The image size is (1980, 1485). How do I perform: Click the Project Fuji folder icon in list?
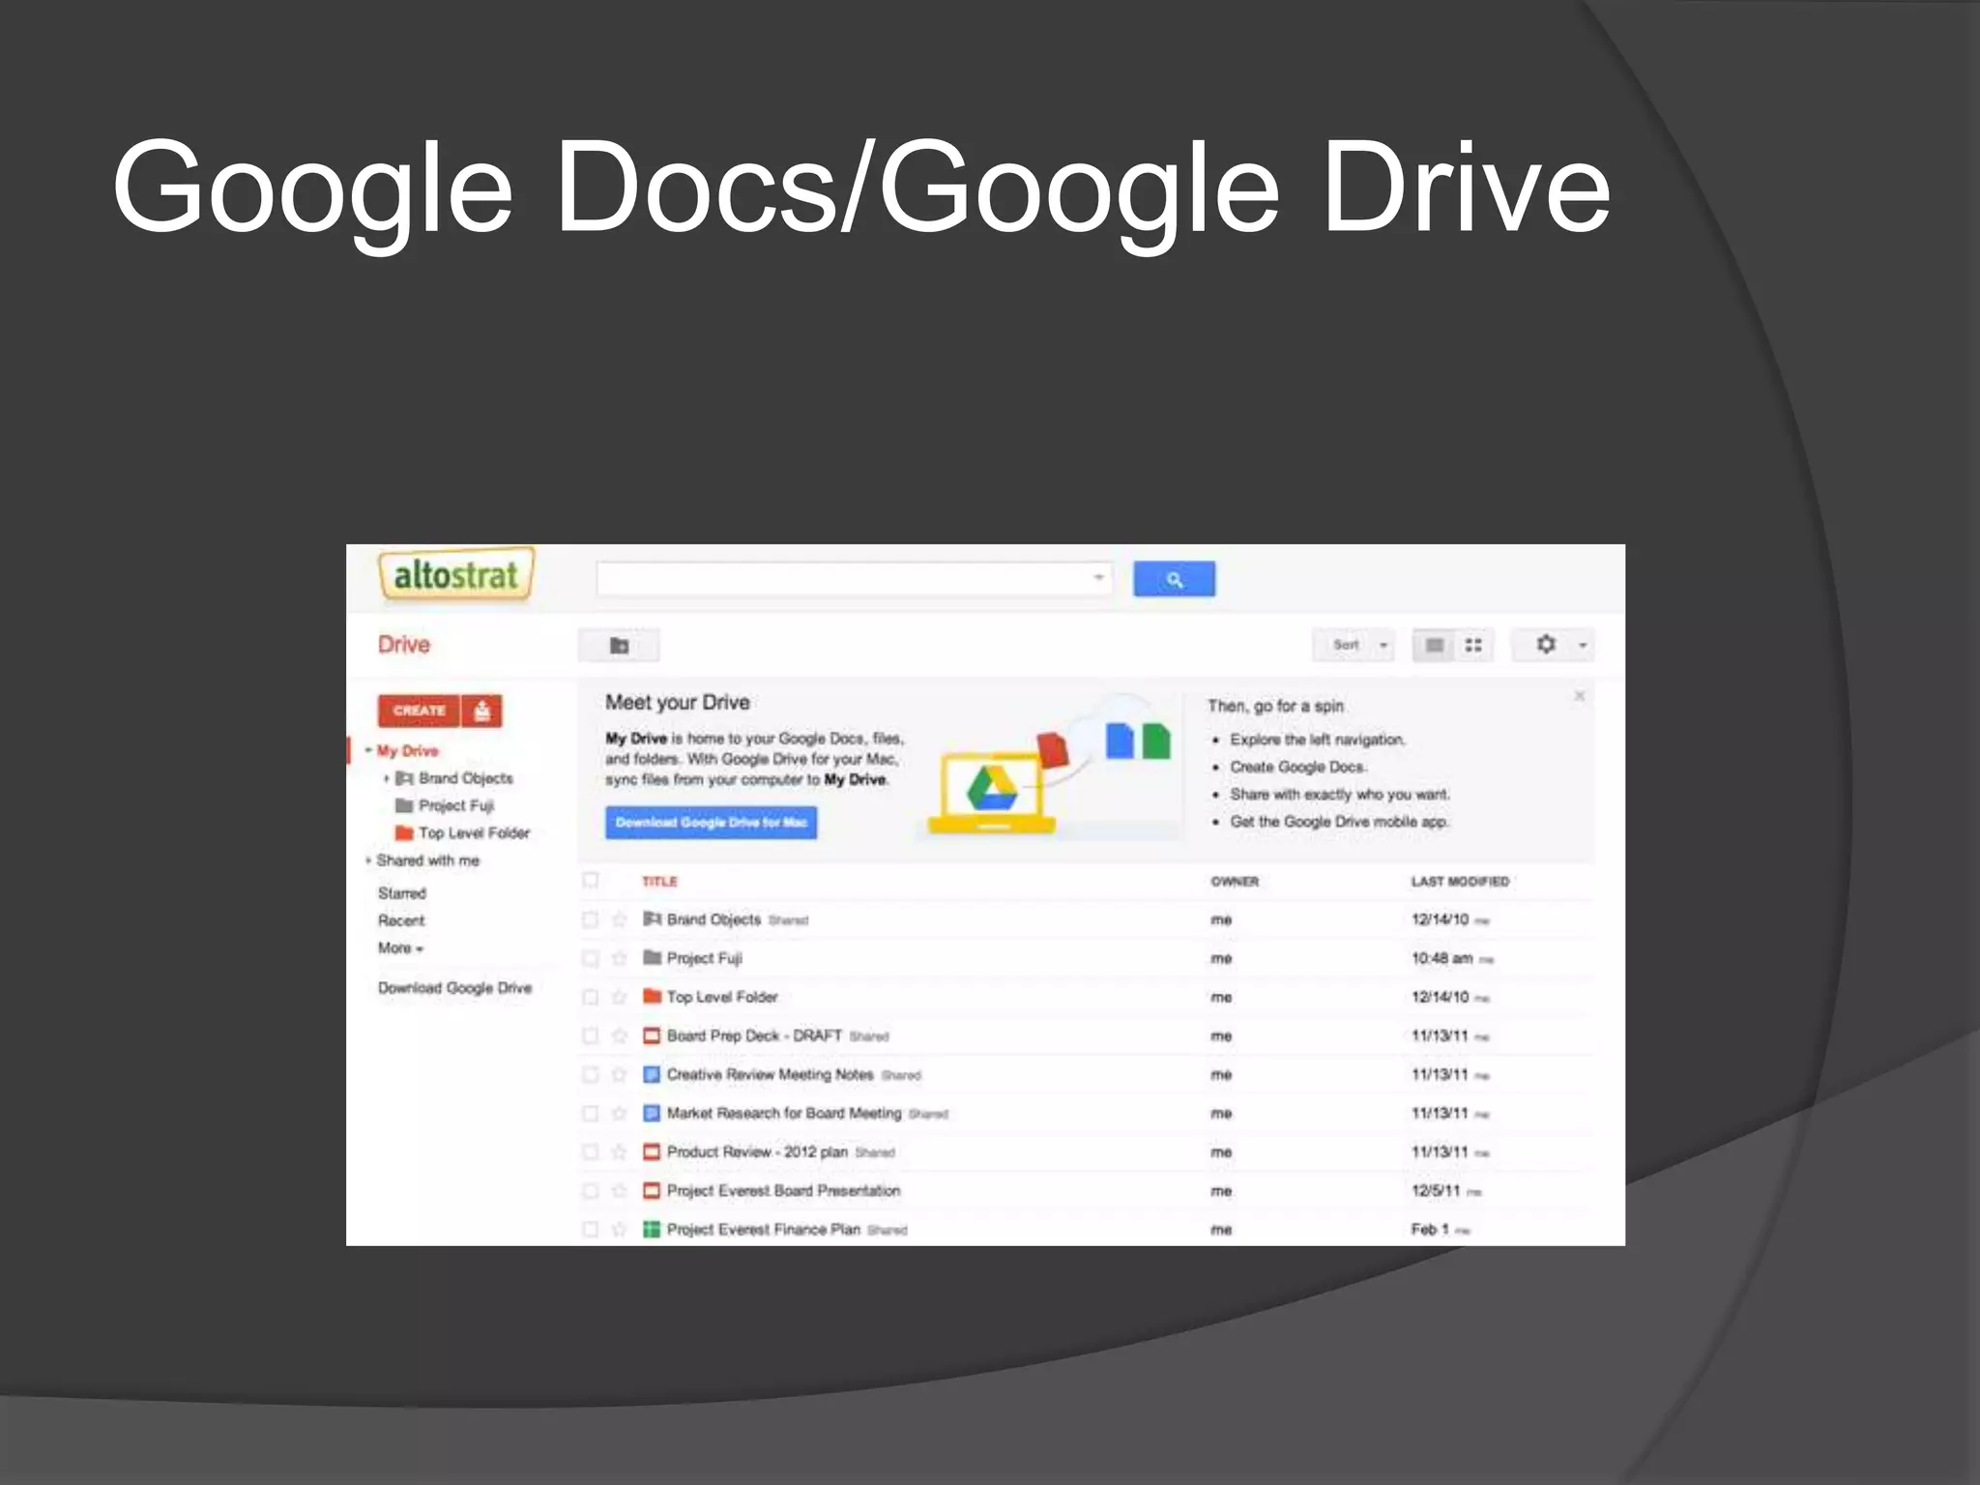tap(652, 957)
